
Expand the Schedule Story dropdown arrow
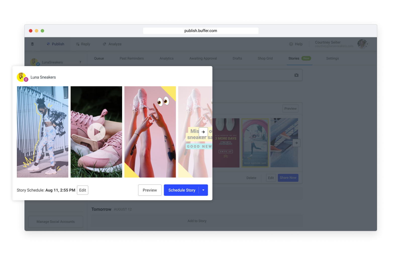coord(203,190)
